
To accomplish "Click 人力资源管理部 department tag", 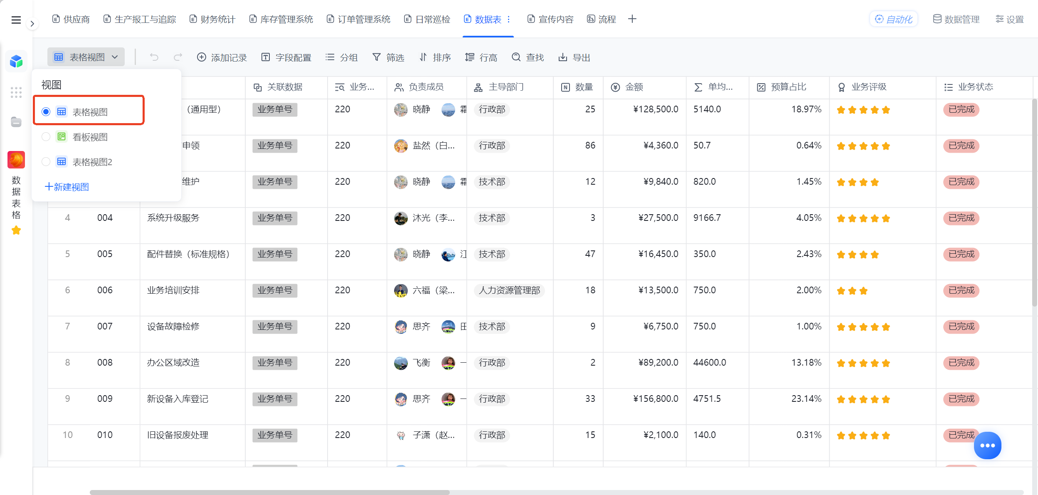I will click(x=509, y=290).
